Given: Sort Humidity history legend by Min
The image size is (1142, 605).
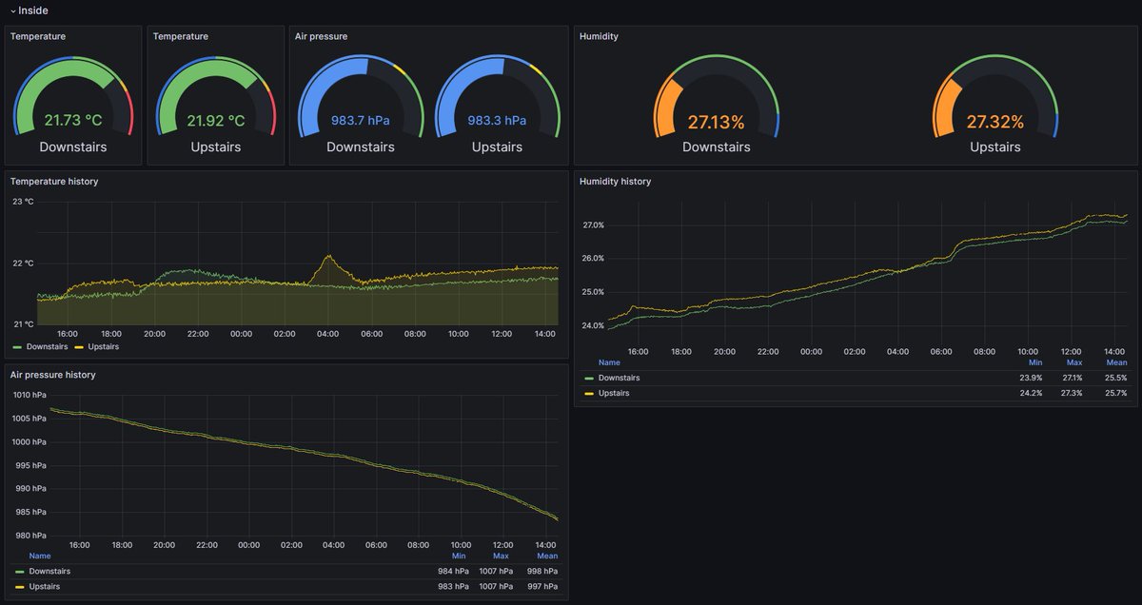Looking at the screenshot, I should [x=1035, y=362].
